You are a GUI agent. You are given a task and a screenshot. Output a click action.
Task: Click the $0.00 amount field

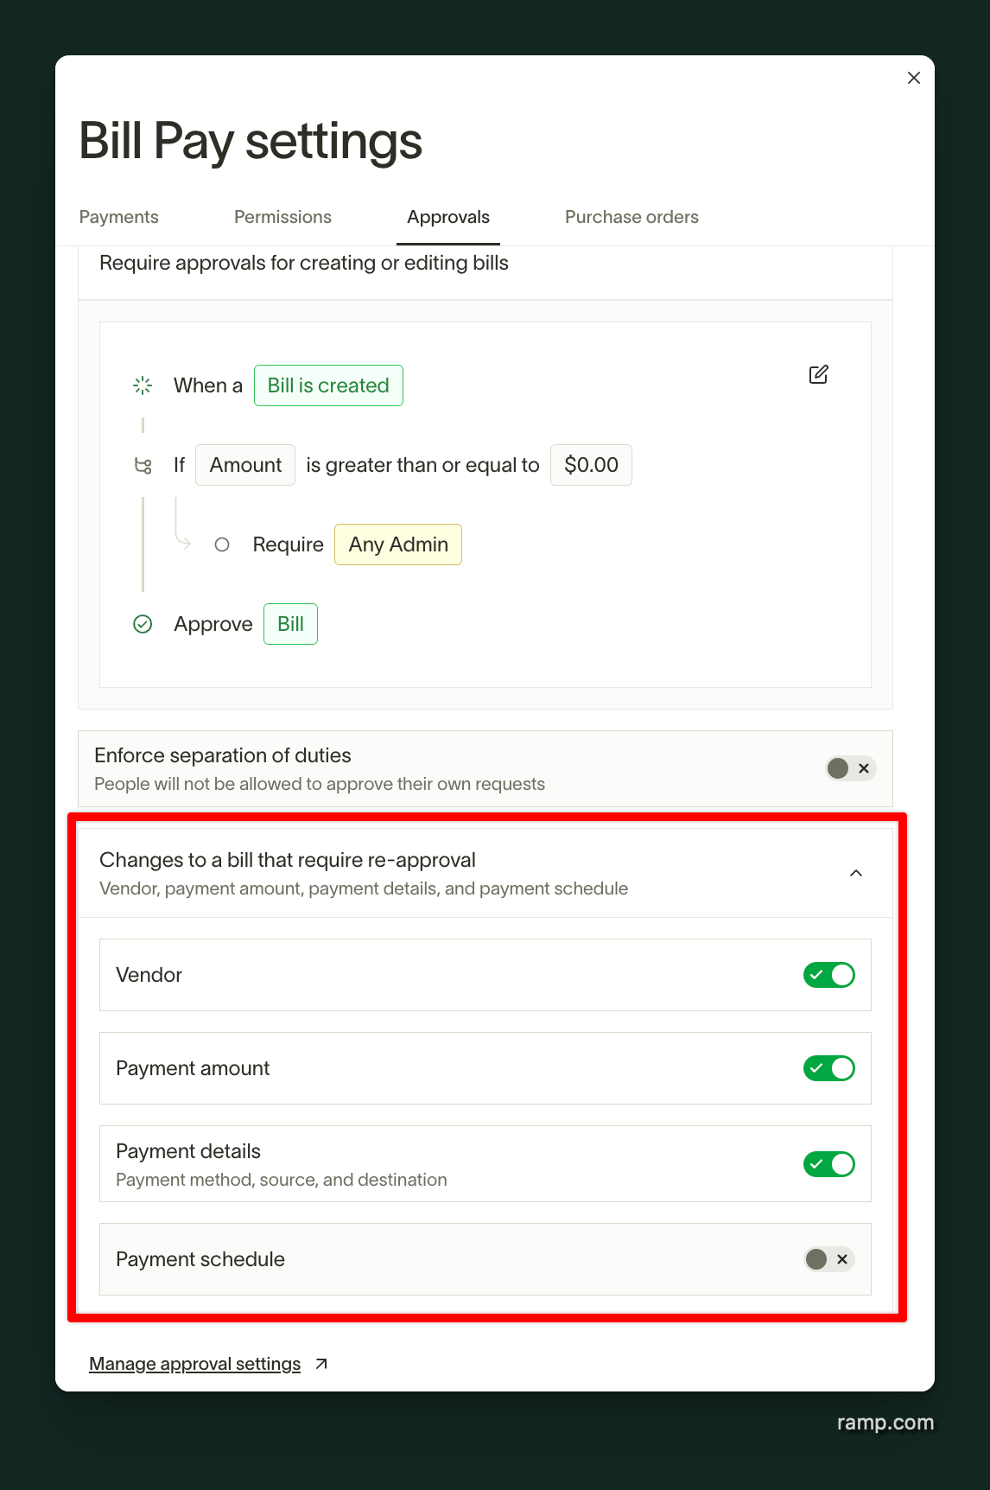(x=591, y=465)
